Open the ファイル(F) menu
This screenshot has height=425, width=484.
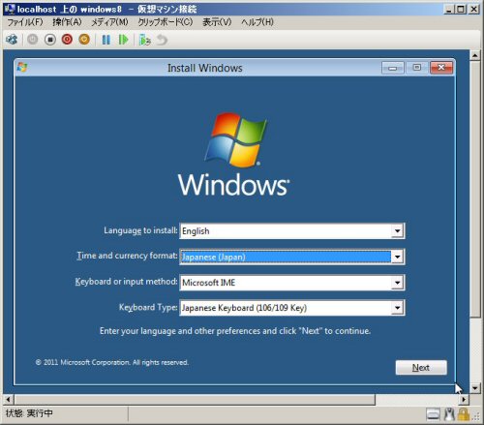(25, 22)
